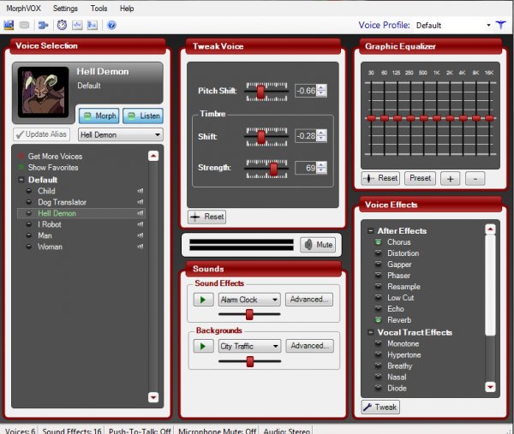Click the stopwatch toolbar icon
The image size is (514, 434).
(62, 25)
